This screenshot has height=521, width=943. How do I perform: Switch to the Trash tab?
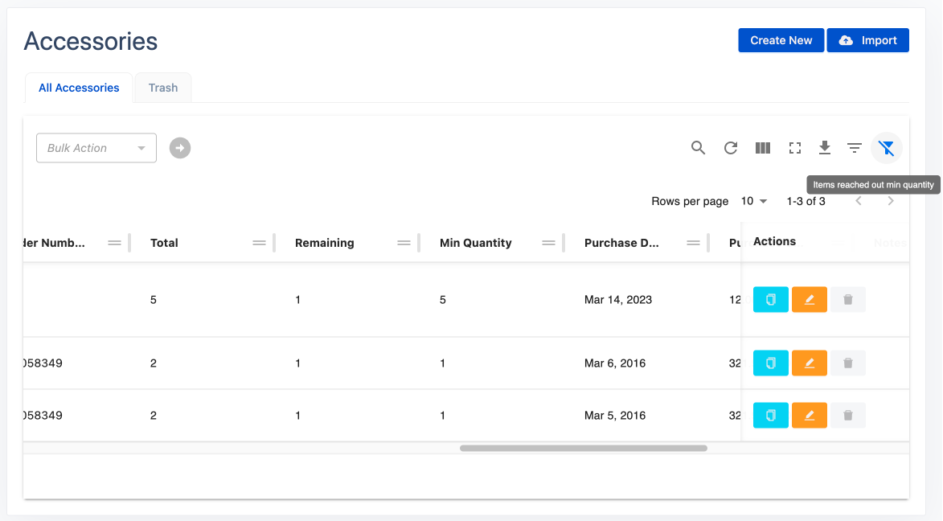click(163, 88)
